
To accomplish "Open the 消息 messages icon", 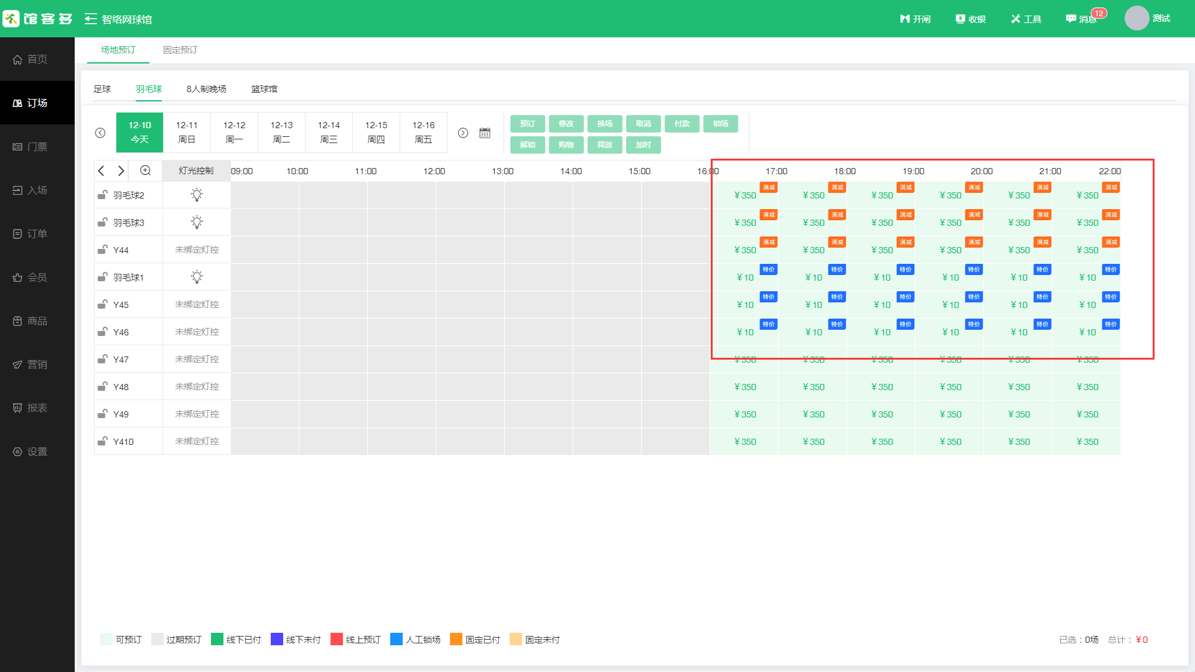I will (1071, 19).
